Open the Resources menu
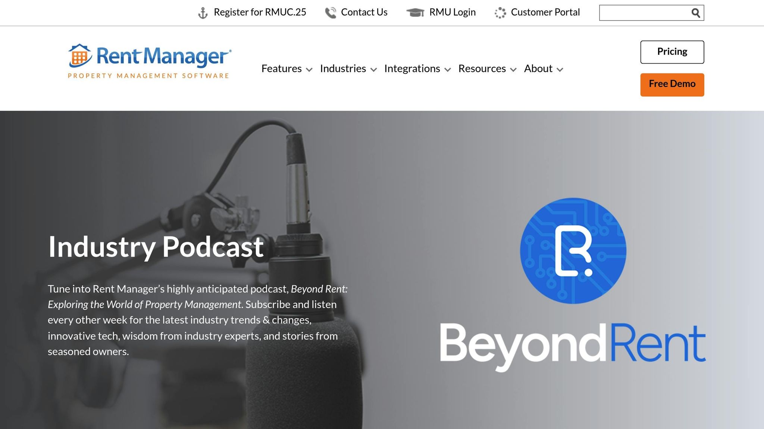This screenshot has height=429, width=764. pyautogui.click(x=482, y=69)
